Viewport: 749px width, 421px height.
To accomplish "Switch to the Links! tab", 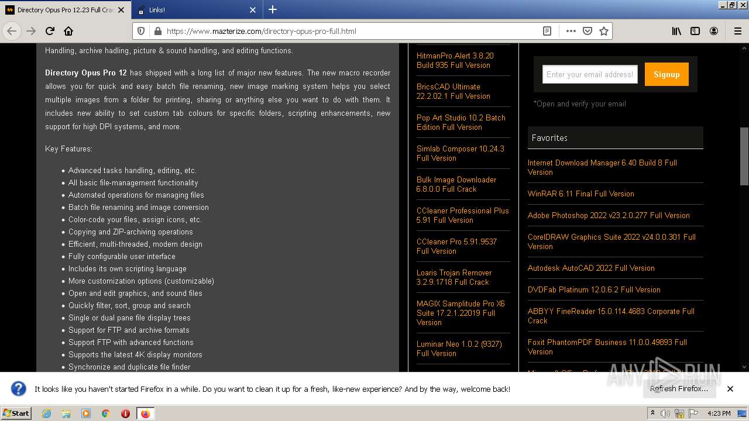I will [x=197, y=10].
